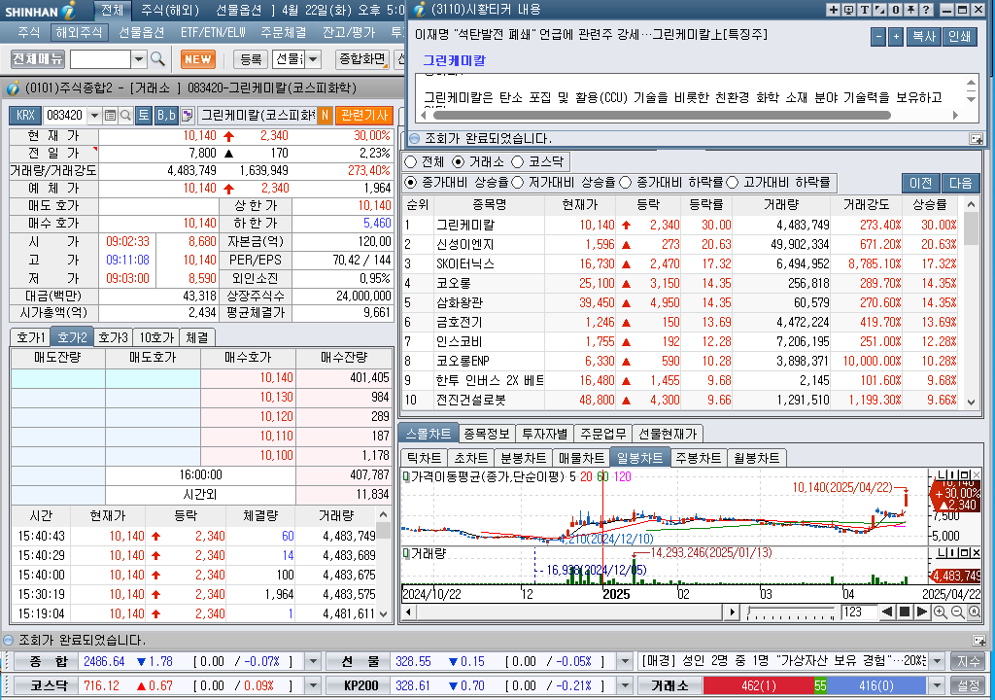Viewport: 995px width, 700px height.
Task: Select the 코스닥 market radio button
Action: 517,162
